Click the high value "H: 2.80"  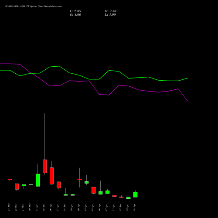point(110,11)
